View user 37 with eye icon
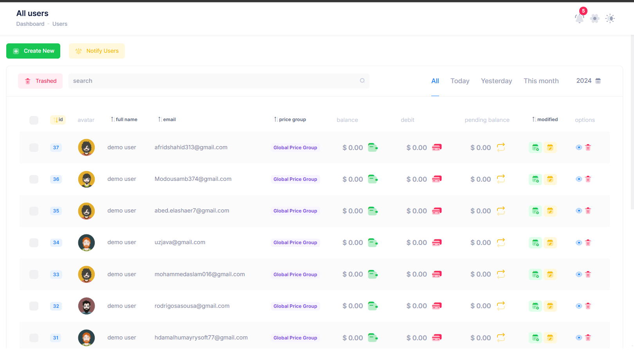 [579, 147]
